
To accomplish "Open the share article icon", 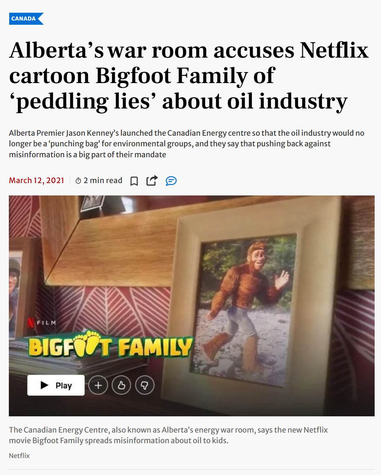I will tap(152, 180).
